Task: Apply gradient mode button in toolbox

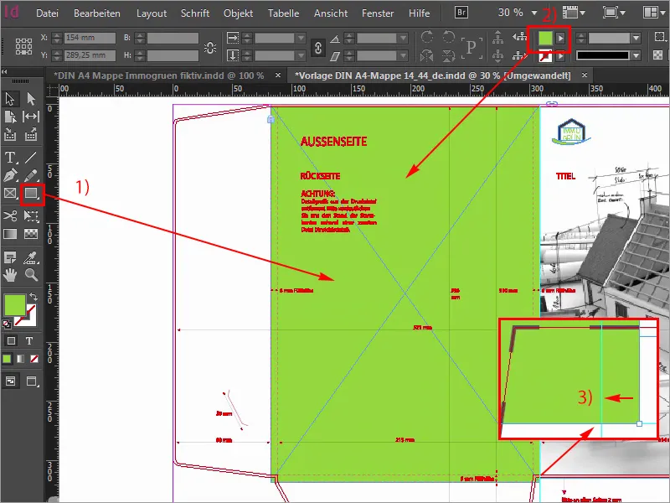Action: [x=20, y=359]
